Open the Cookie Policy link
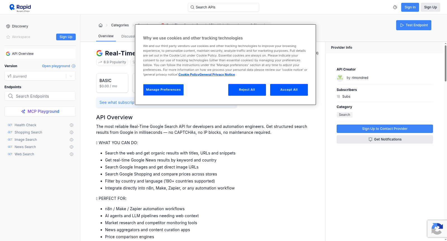 click(189, 74)
